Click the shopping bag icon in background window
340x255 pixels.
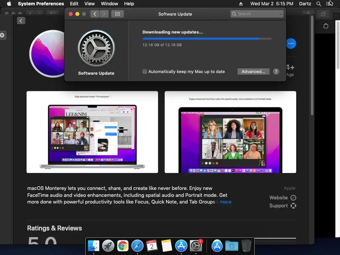326,26
